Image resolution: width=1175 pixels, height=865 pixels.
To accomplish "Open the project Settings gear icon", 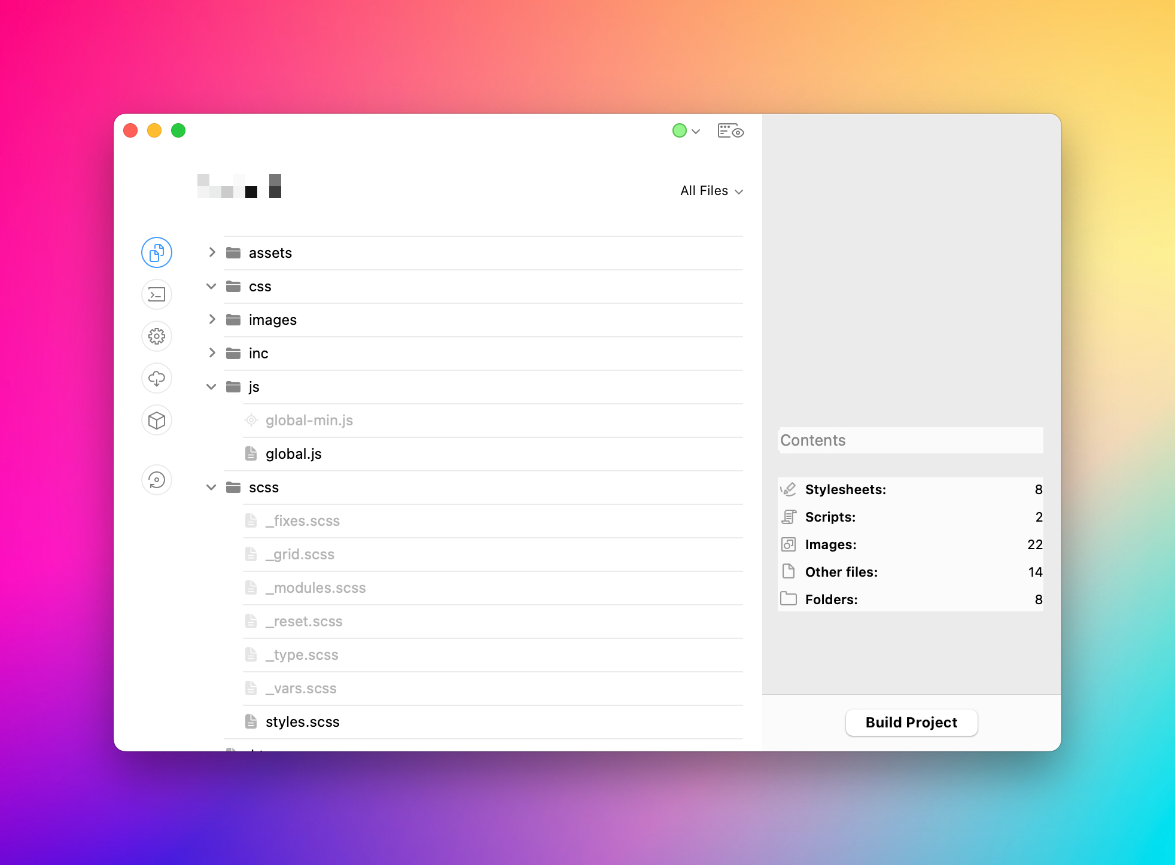I will [156, 336].
